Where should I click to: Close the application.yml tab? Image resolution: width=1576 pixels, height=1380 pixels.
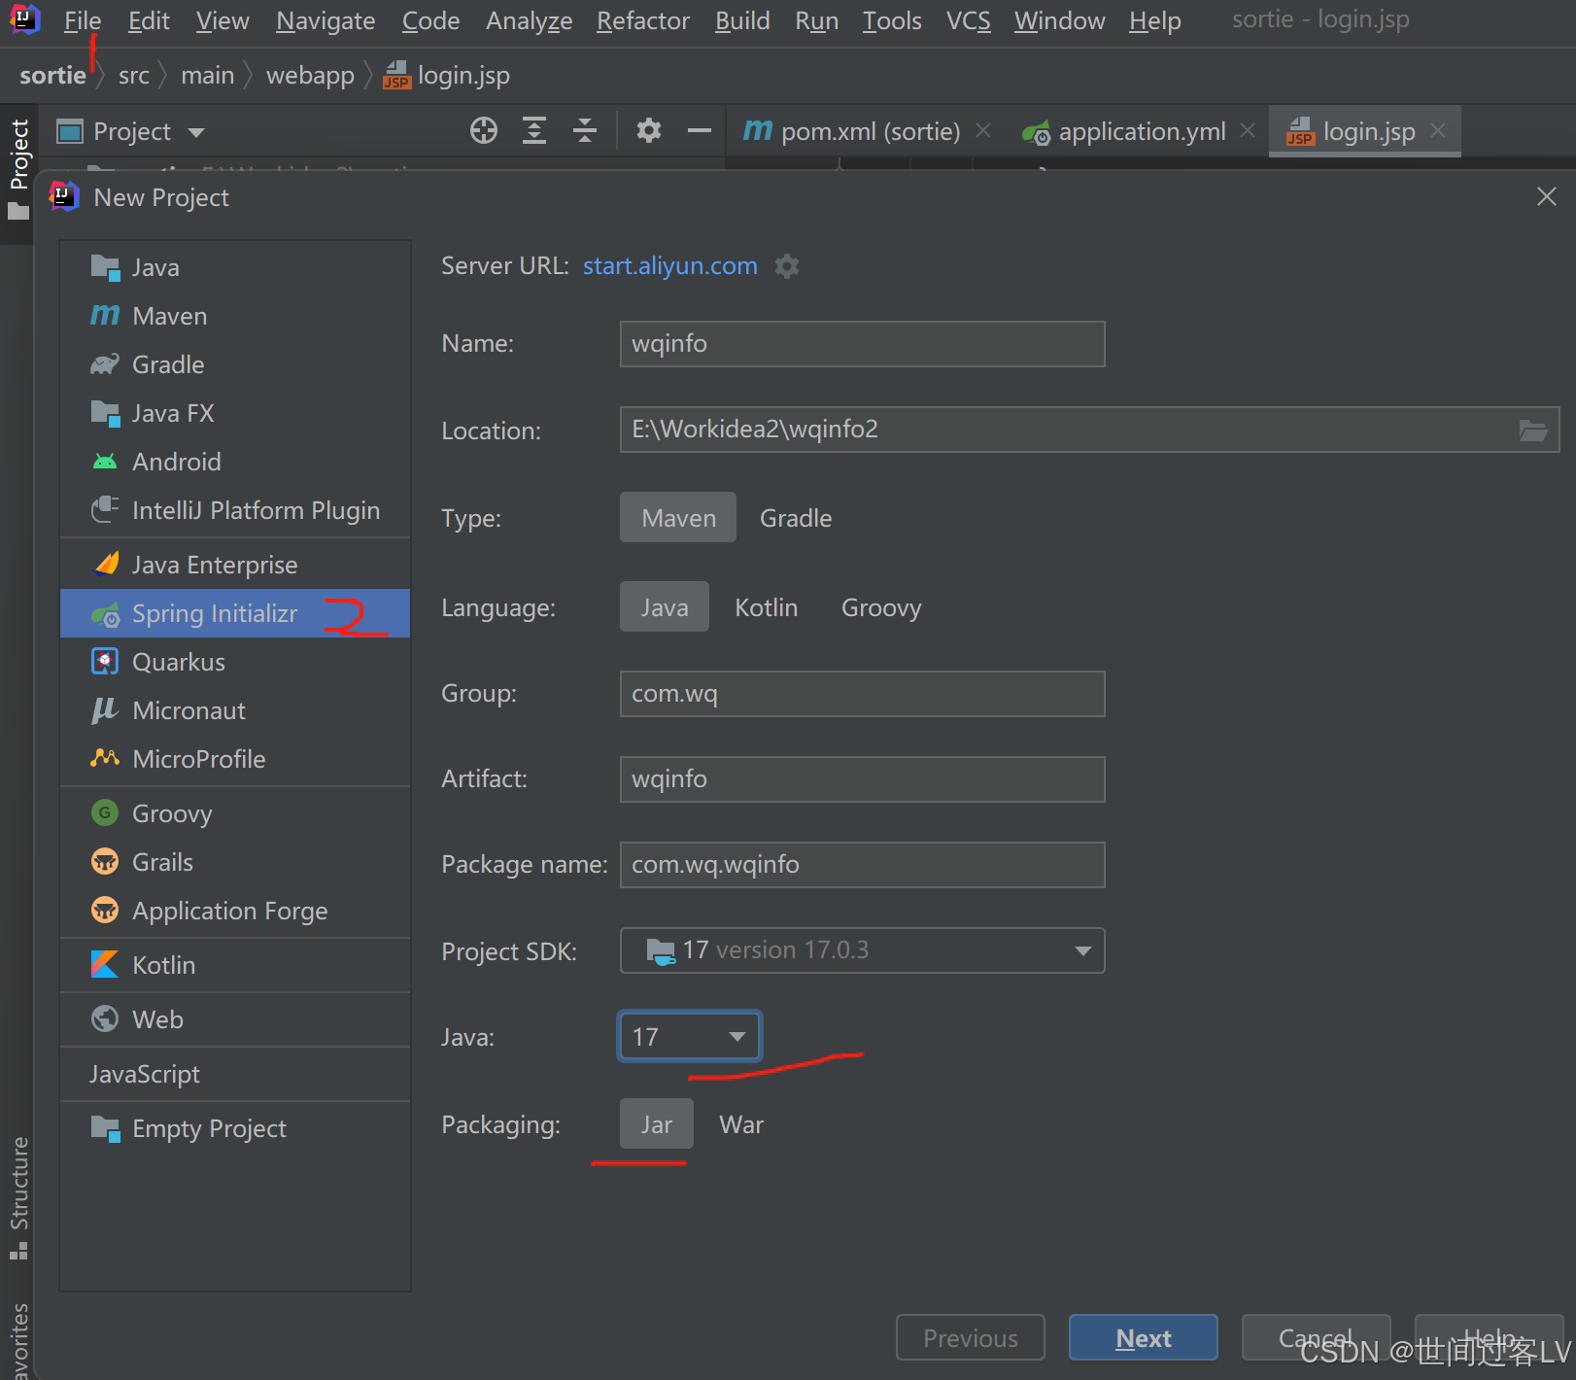(x=1248, y=130)
